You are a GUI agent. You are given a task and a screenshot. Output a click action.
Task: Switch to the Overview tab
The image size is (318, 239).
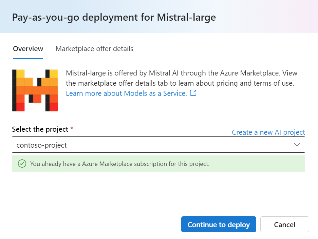[x=28, y=49]
